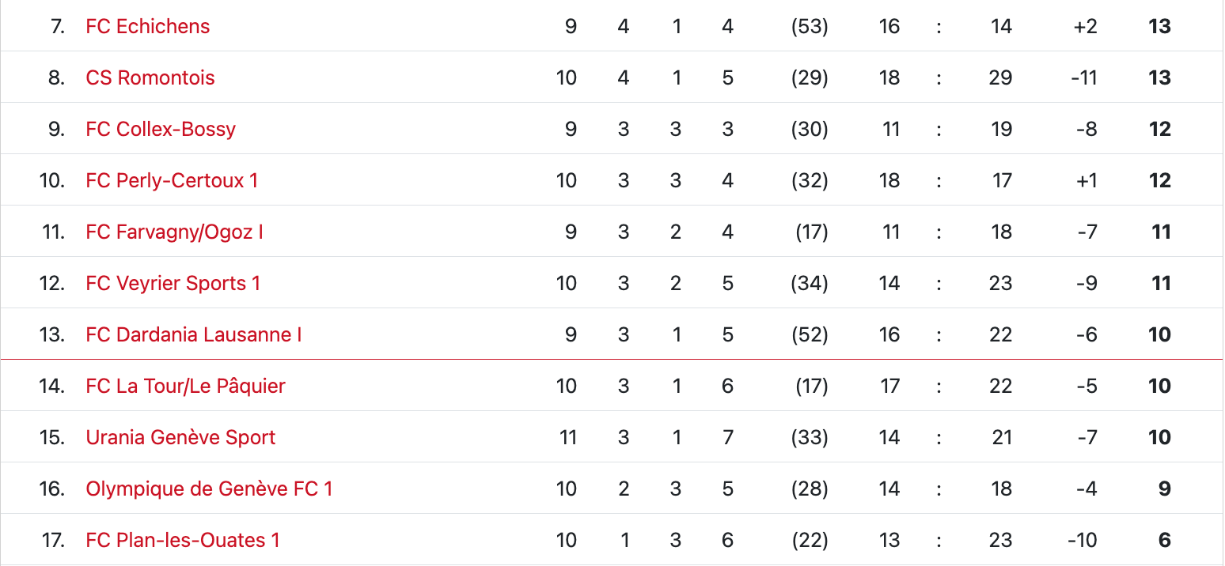The height and width of the screenshot is (566, 1225).
Task: Click rank number 9 beside FC Collex-Bossy
Action: click(x=56, y=129)
